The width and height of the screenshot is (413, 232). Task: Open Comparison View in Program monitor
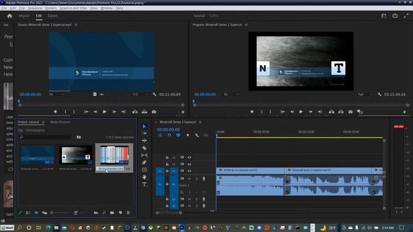pyautogui.click(x=360, y=111)
